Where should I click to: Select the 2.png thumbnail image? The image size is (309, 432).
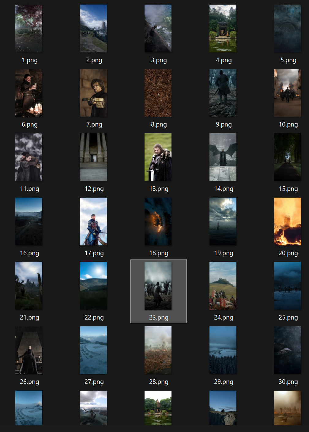(93, 28)
